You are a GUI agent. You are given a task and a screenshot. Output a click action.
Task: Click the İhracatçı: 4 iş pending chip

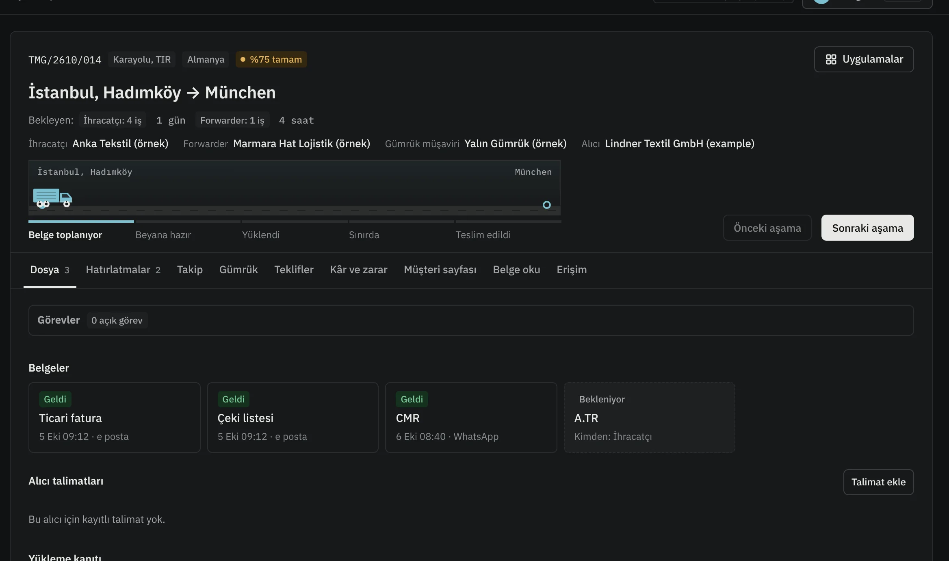point(112,120)
